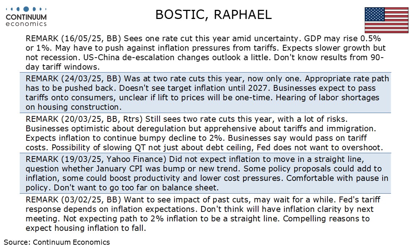
Task: Click the BOSTIC, RAPHAEL title heading
Action: click(213, 15)
